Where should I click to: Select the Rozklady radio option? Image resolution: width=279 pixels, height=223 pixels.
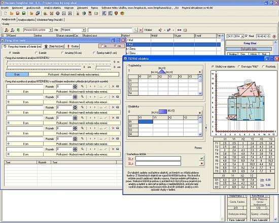coord(263,66)
